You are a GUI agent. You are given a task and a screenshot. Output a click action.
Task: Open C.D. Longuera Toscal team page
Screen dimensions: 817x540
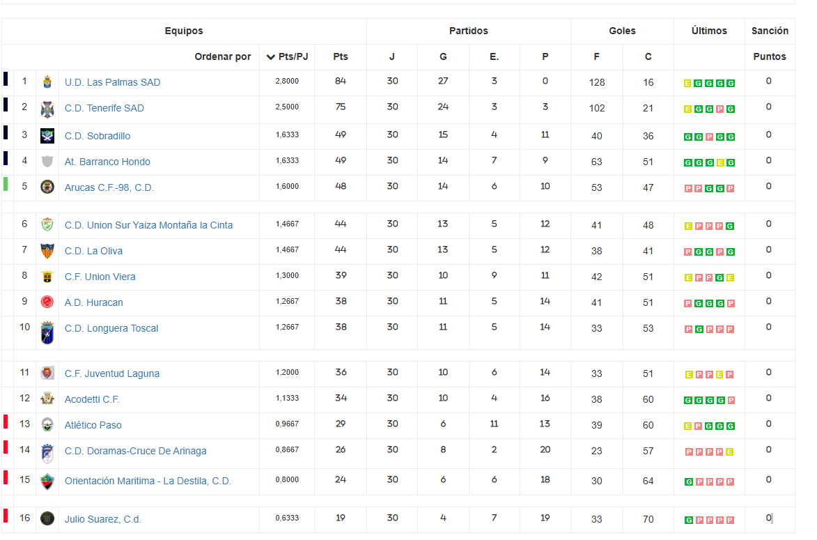(x=111, y=328)
